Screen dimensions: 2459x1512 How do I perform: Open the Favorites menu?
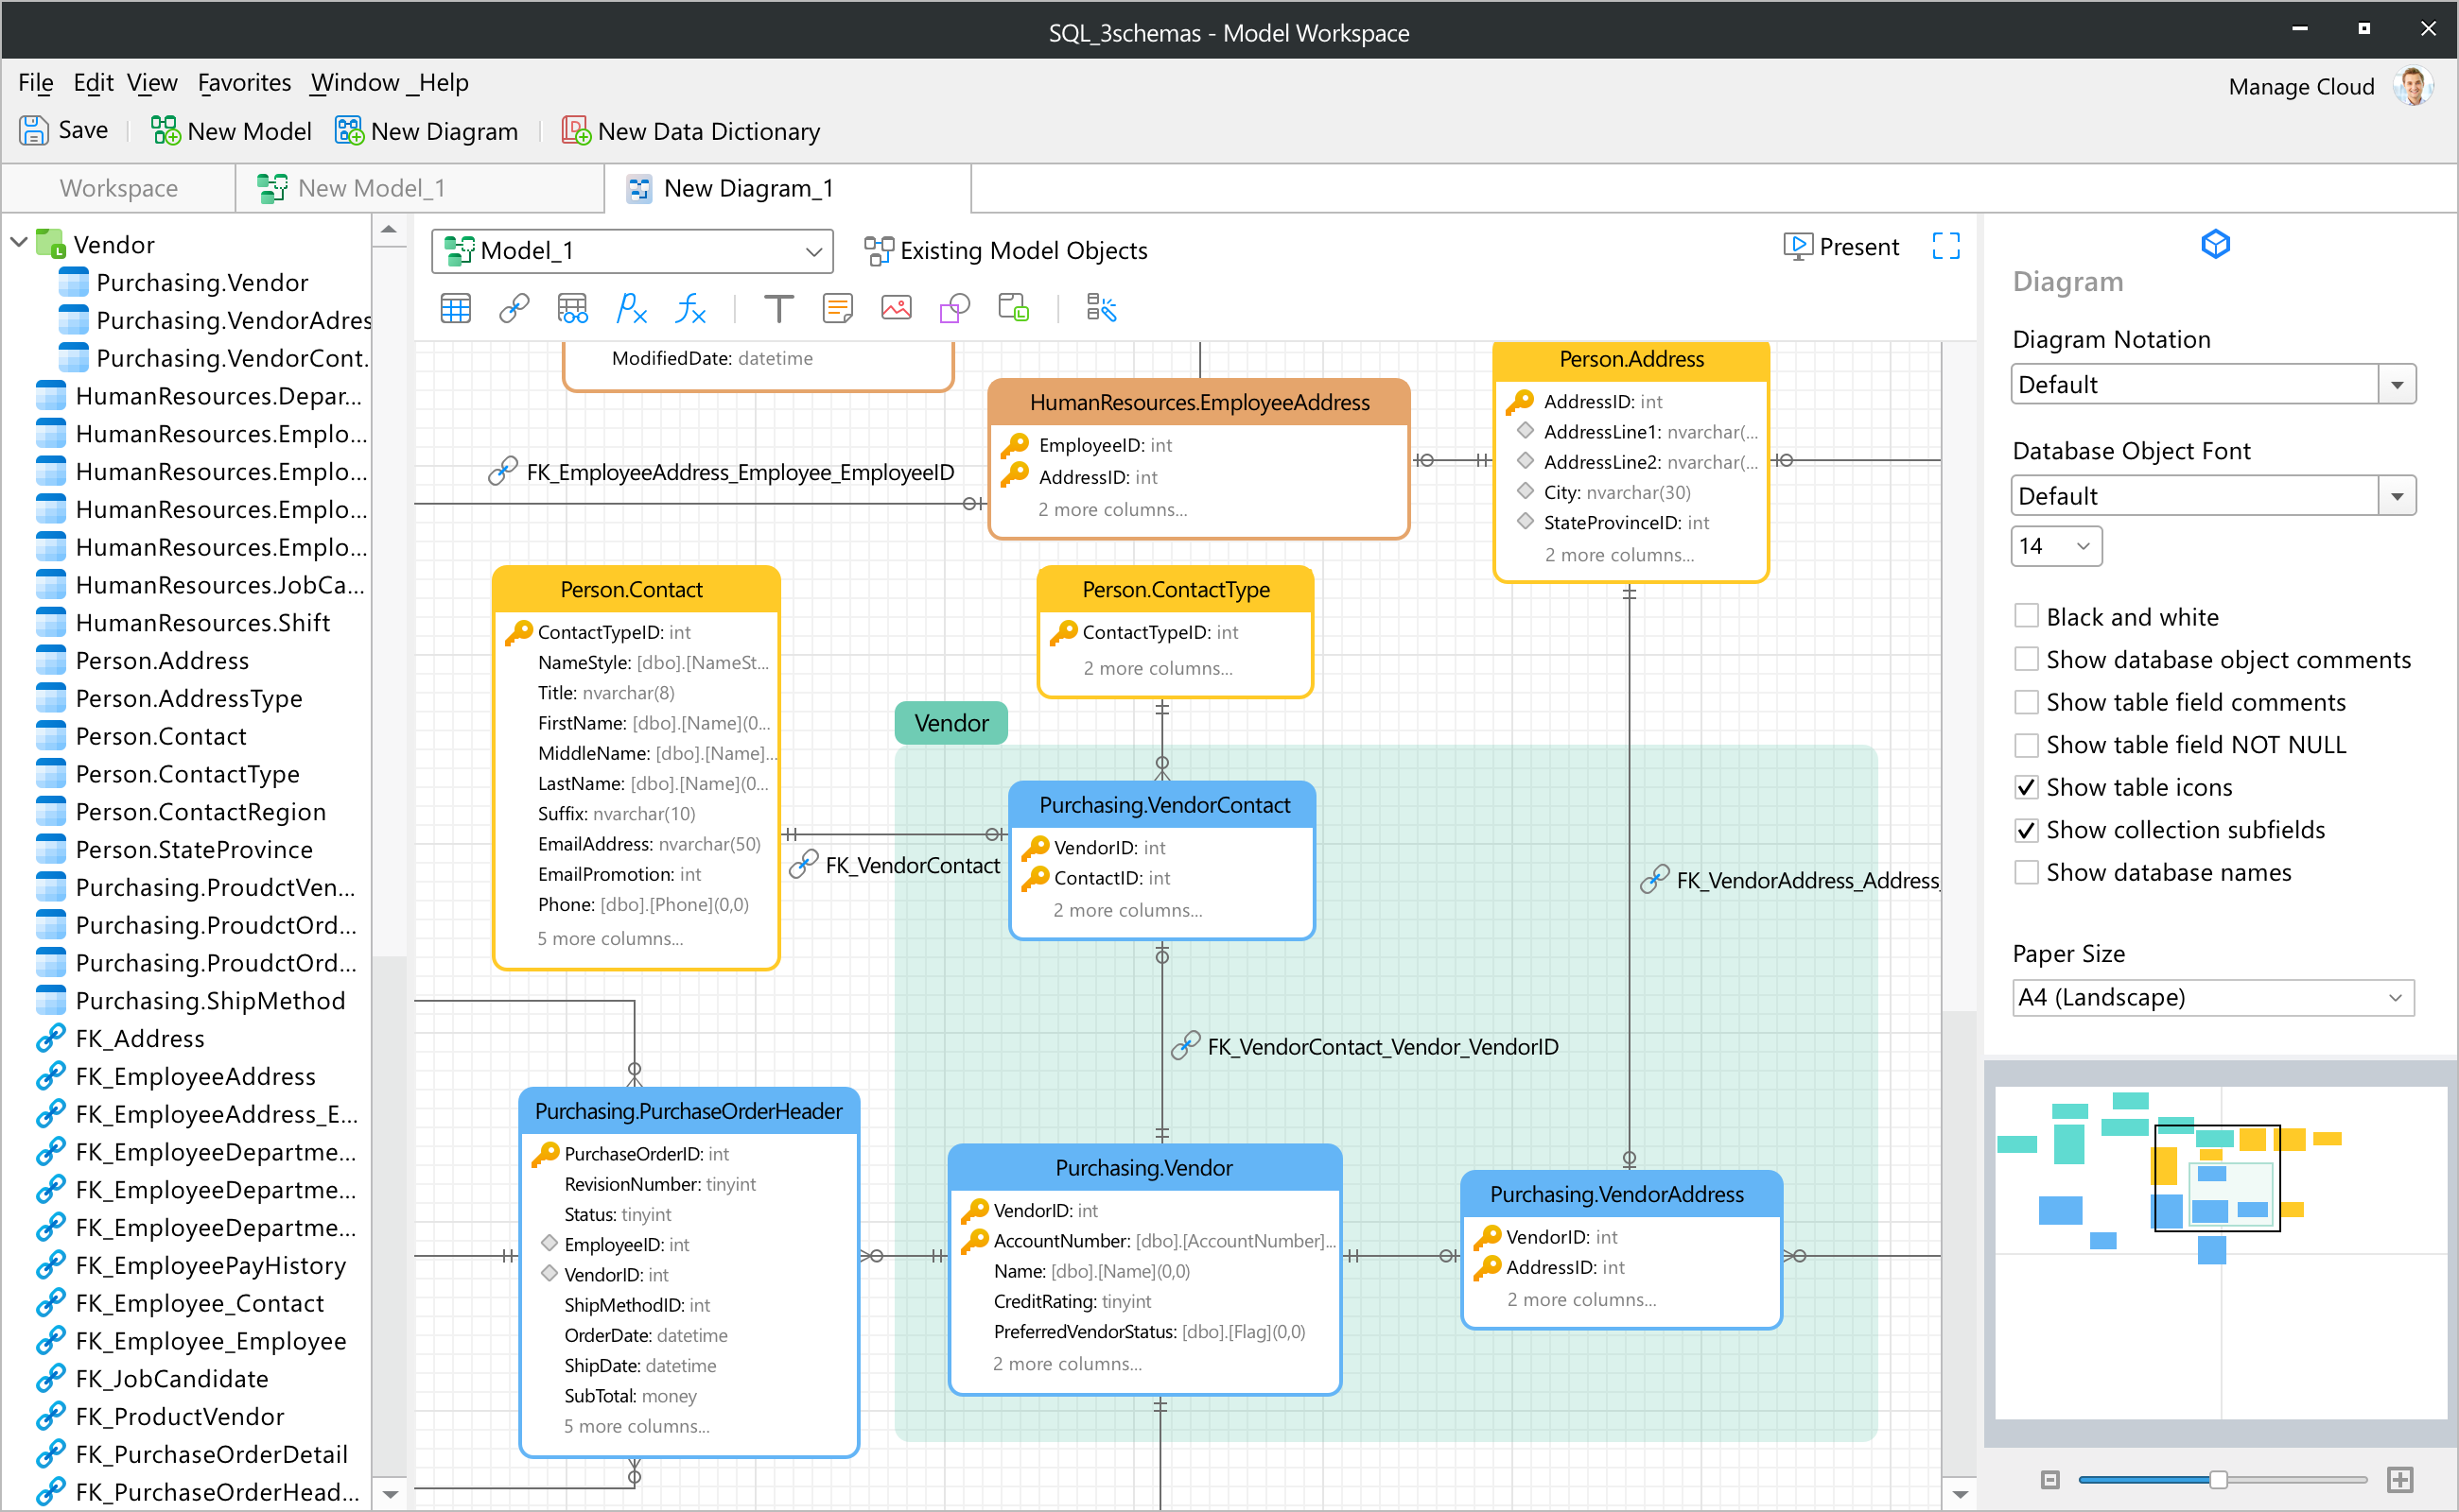coord(244,82)
